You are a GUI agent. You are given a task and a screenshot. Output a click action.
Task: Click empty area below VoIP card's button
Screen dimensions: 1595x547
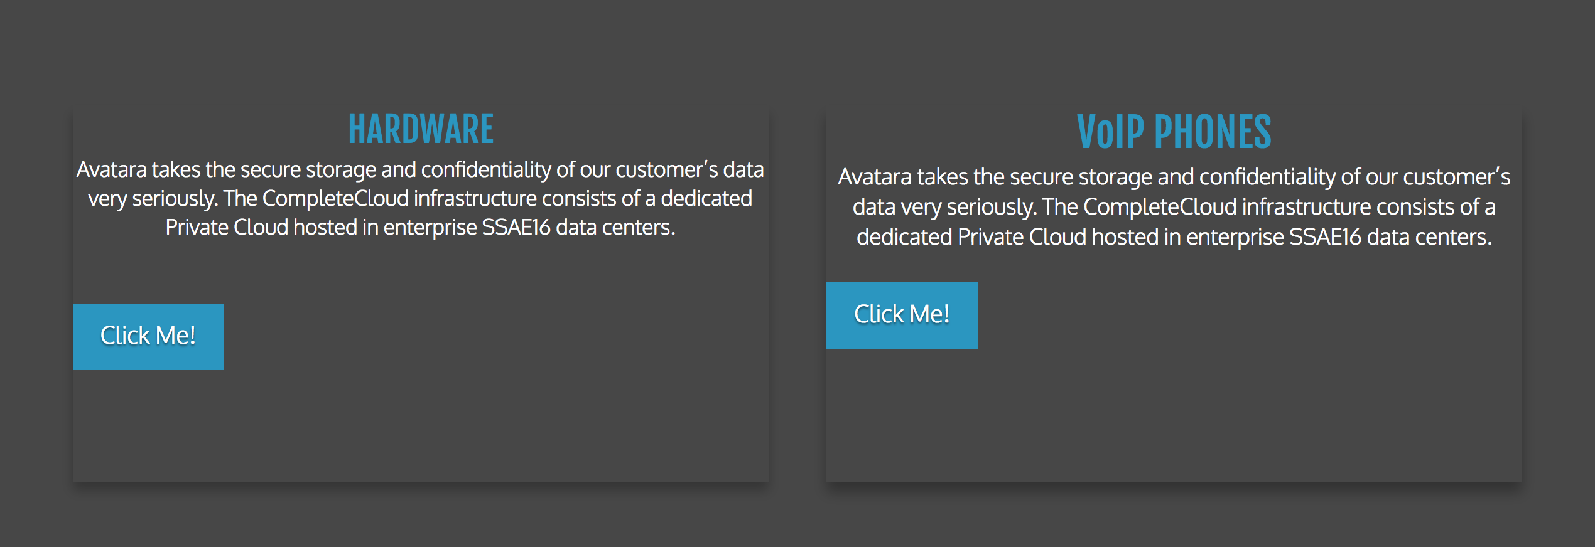[x=1174, y=415]
